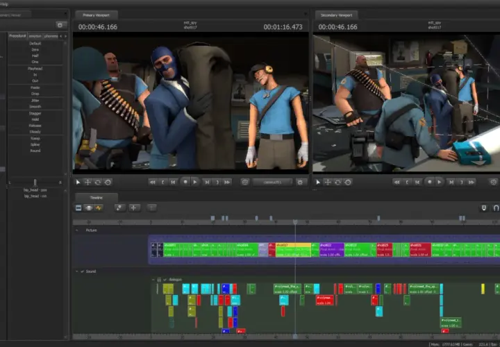Screen dimensions: 500x347
Task: Toggle the snap marker icon in Timeline
Action: 484,208
